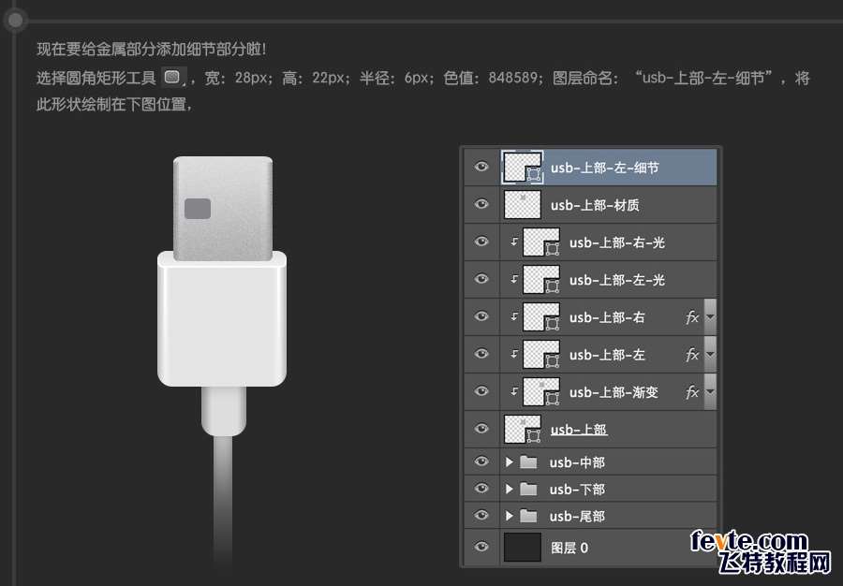Open fx effects of usb-上部-左

[692, 355]
